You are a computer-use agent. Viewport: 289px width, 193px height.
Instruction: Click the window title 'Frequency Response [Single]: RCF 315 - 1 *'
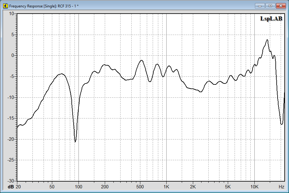pyautogui.click(x=44, y=6)
